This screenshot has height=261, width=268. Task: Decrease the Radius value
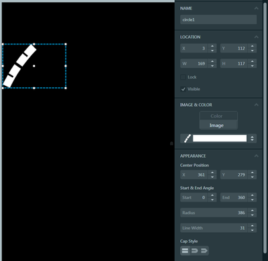pos(252,215)
